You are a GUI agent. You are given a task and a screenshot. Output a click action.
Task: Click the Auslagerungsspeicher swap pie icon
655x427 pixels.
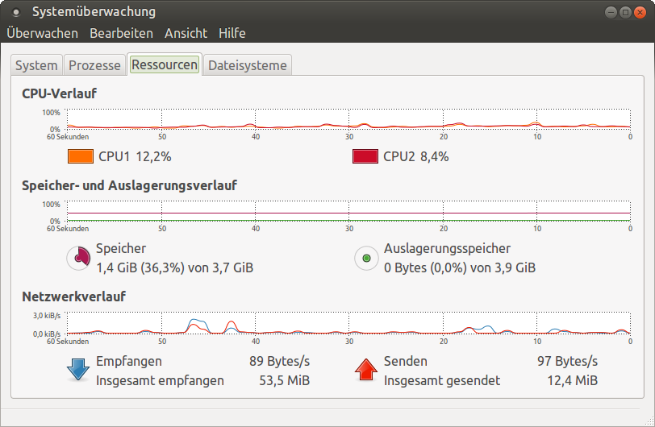tap(366, 258)
